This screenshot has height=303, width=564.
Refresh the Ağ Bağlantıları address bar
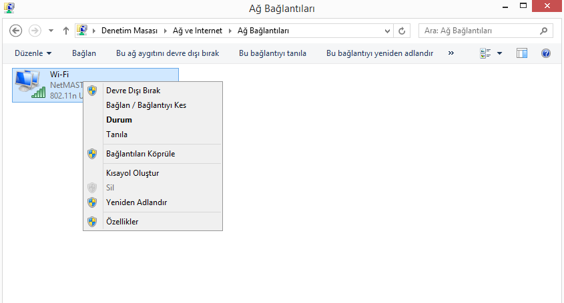(x=402, y=31)
